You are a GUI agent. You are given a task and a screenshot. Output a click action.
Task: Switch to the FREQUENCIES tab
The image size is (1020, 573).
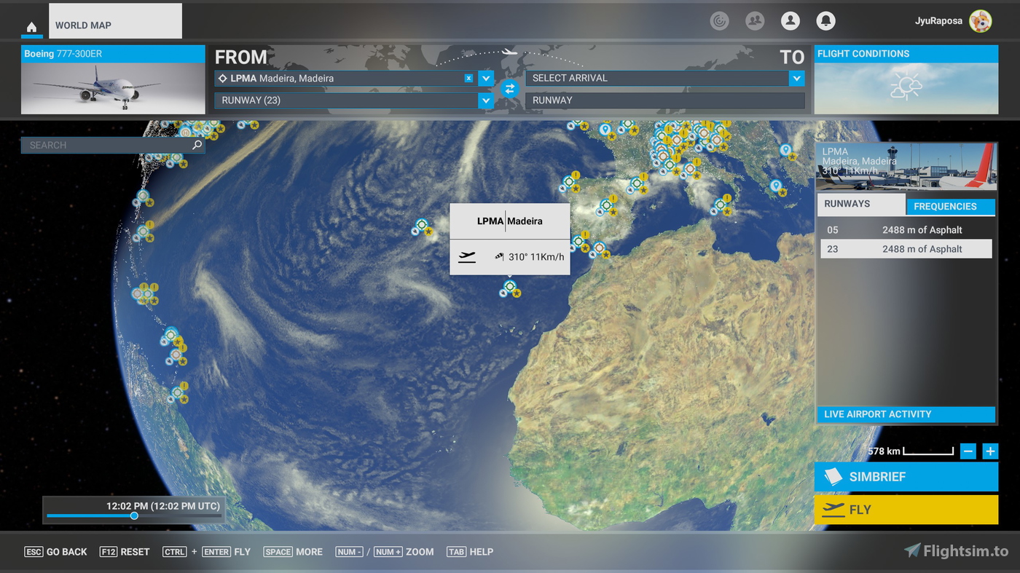click(950, 207)
